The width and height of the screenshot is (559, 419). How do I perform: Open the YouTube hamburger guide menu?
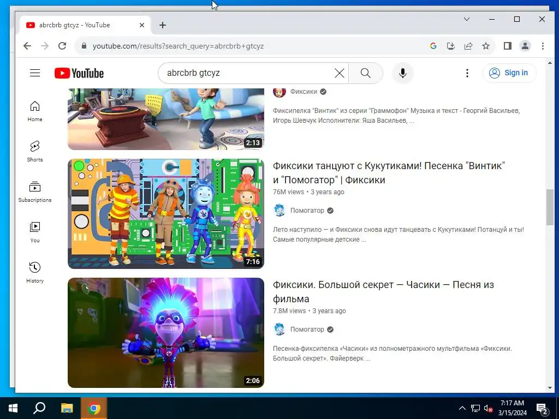(35, 73)
